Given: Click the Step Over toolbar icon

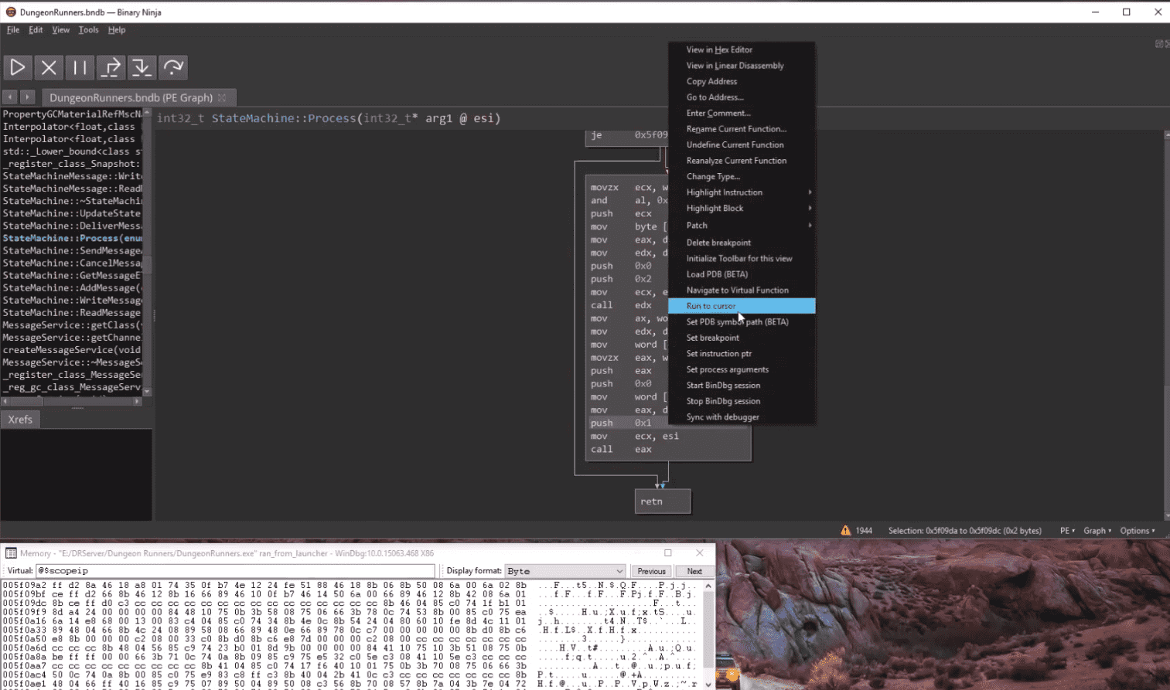Looking at the screenshot, I should coord(111,67).
